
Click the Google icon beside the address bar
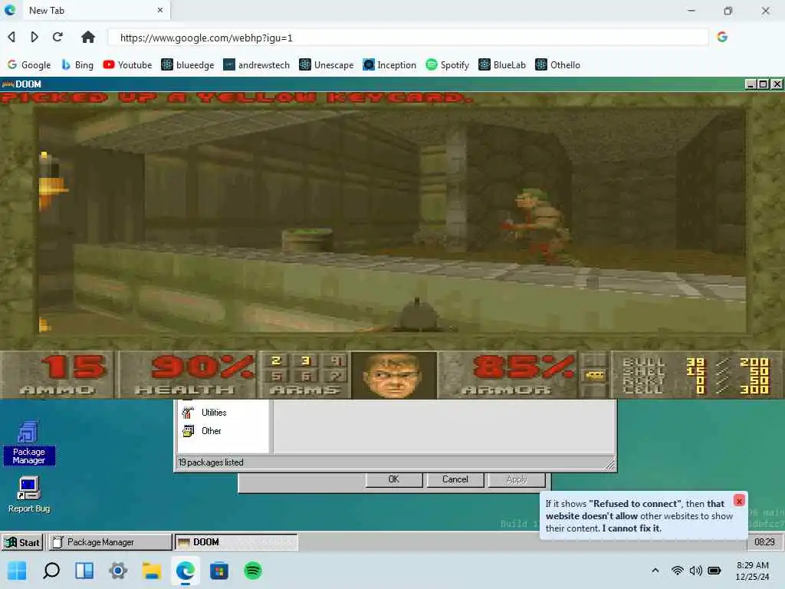722,37
